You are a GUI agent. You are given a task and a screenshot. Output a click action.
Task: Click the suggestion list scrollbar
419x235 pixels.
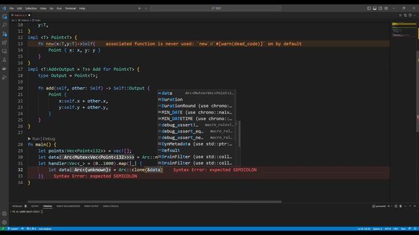(240, 134)
